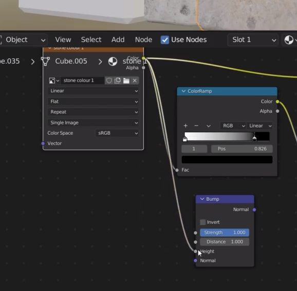Collapse the ColorRamp node
Image resolution: width=297 pixels, height=291 pixels.
183,91
